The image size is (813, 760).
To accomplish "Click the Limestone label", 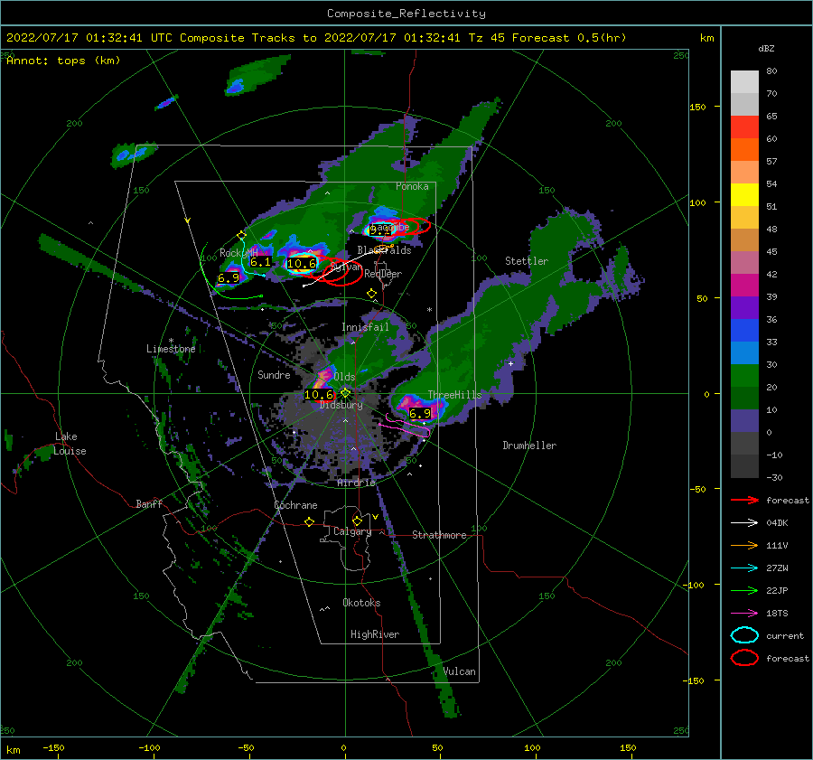I will coord(171,349).
